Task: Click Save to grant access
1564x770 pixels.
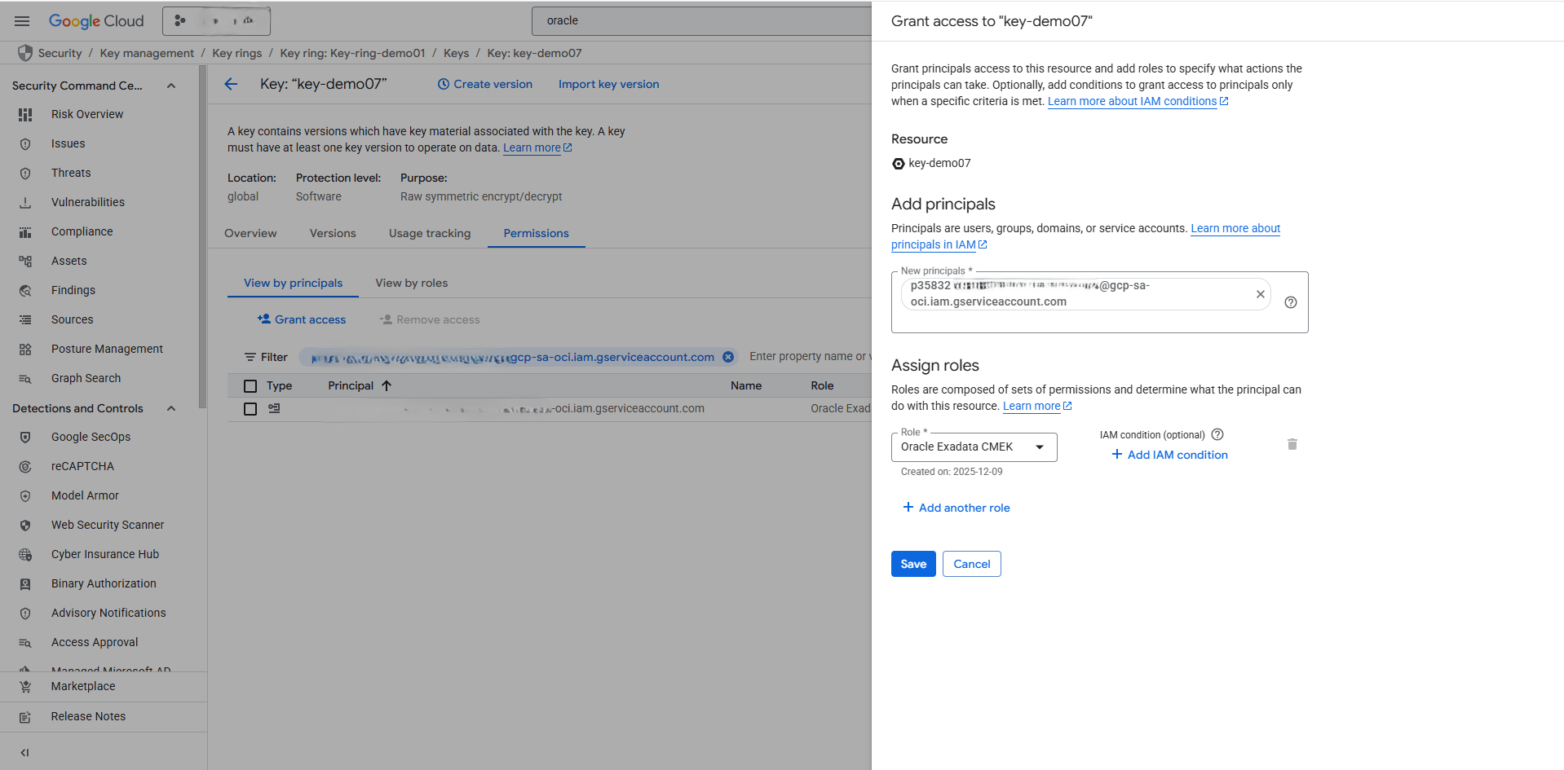Action: [x=912, y=564]
